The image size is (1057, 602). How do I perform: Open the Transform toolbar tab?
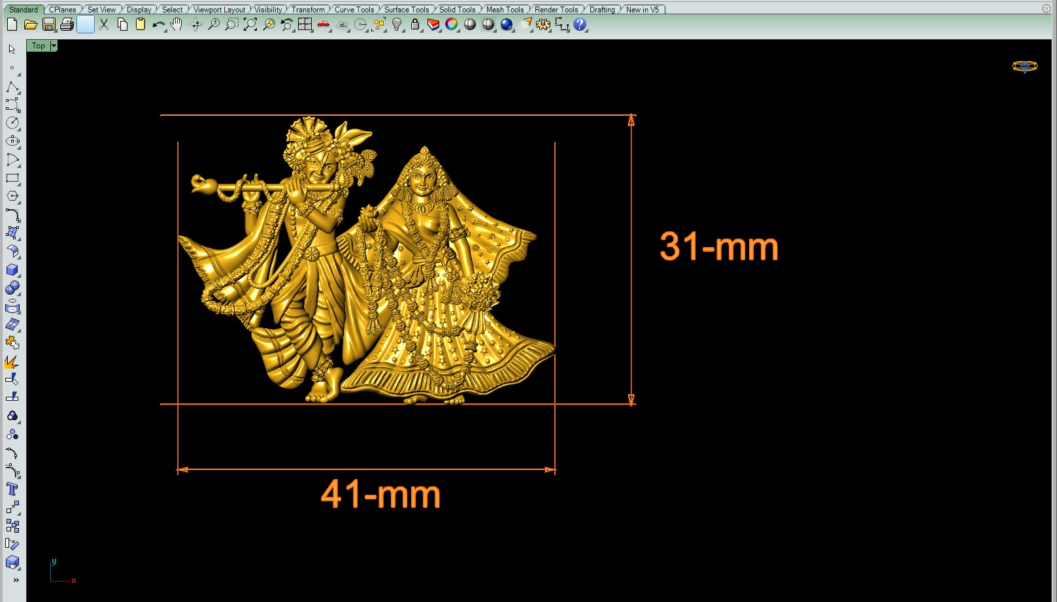tap(309, 10)
